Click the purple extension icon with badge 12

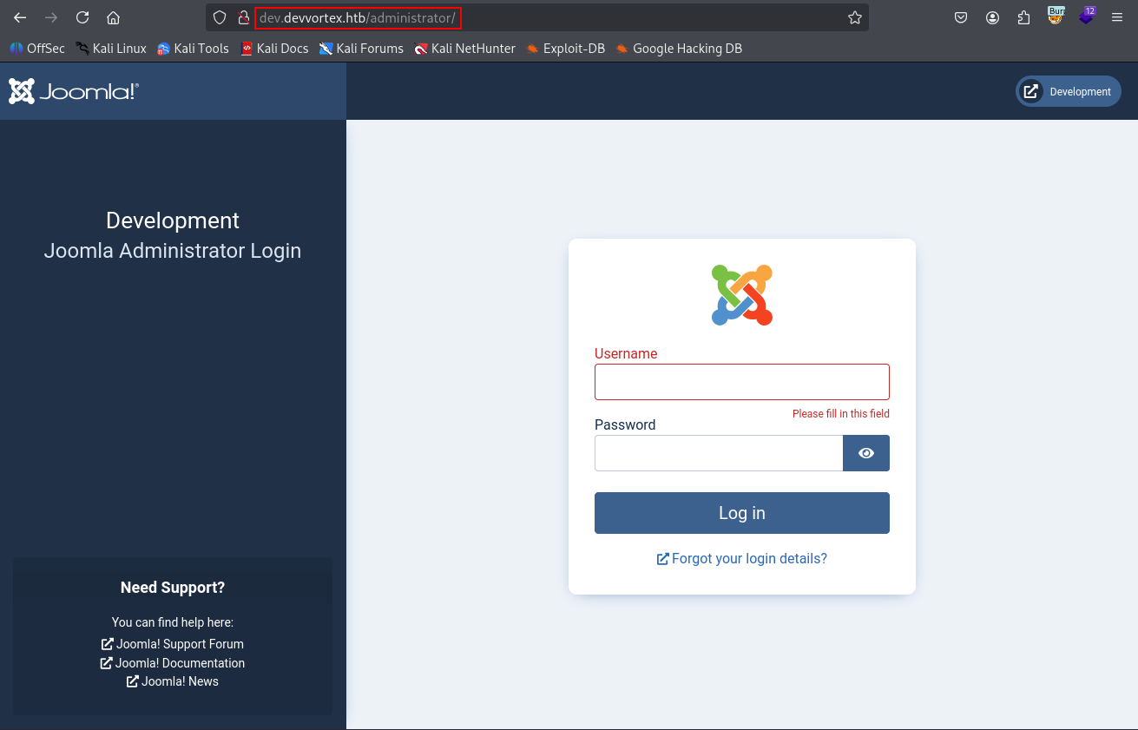(1087, 16)
